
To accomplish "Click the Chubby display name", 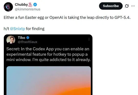I will point(21,5).
